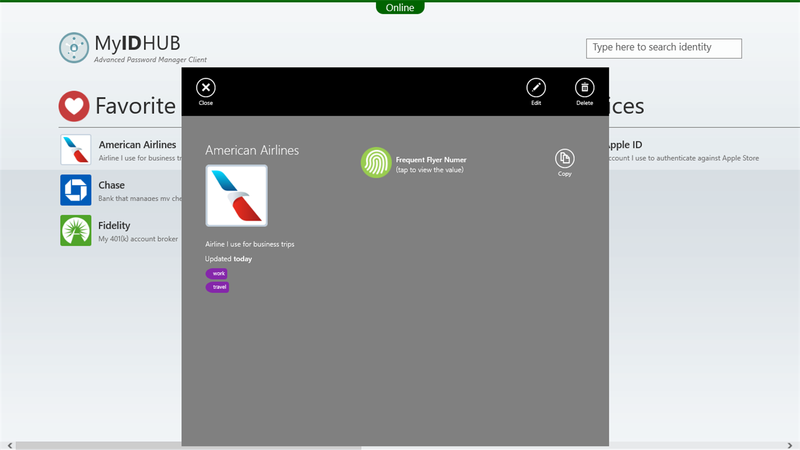
Task: Click 'tap to view the value' text
Action: coord(429,170)
